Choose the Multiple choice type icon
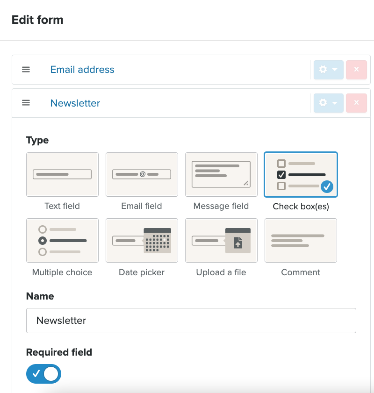Image resolution: width=374 pixels, height=393 pixels. (62, 240)
